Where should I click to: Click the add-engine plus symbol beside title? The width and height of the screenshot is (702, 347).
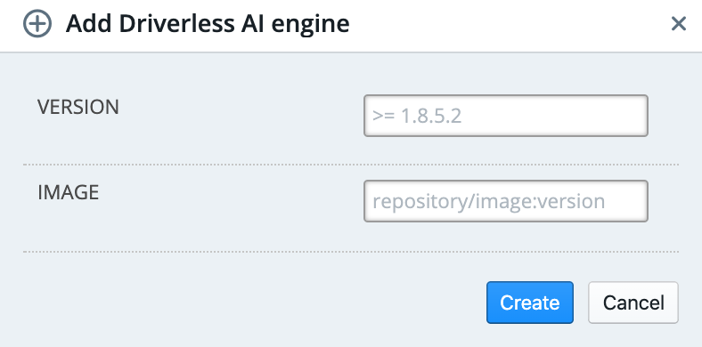tap(37, 24)
